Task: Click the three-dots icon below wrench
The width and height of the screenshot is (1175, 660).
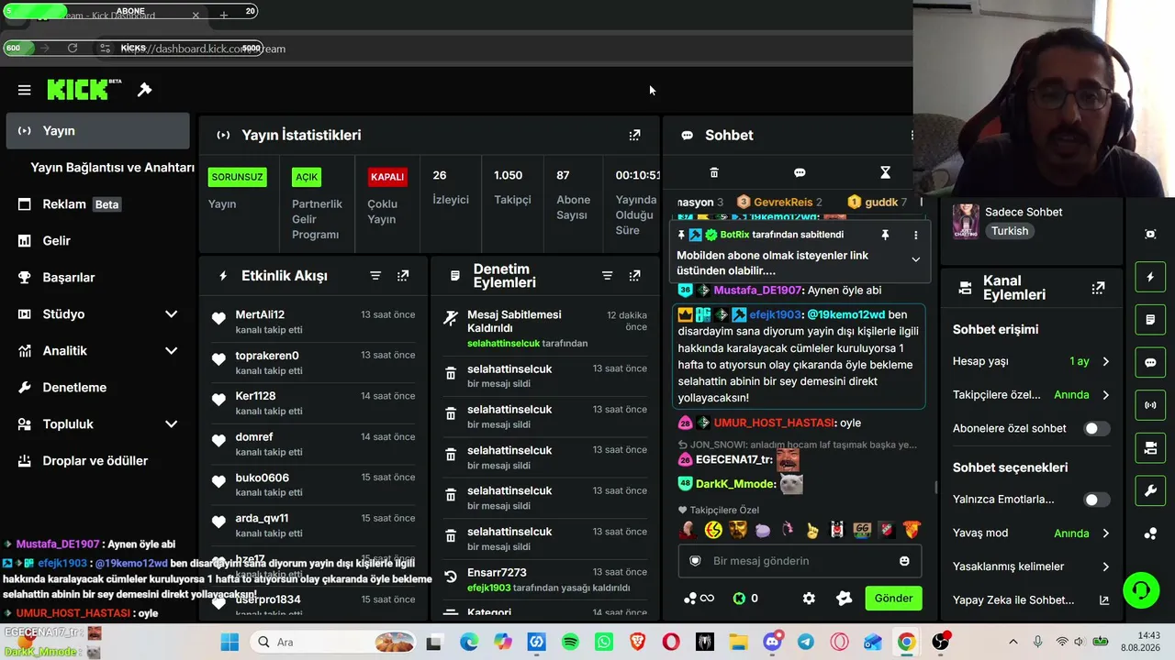Action: pyautogui.click(x=1150, y=533)
